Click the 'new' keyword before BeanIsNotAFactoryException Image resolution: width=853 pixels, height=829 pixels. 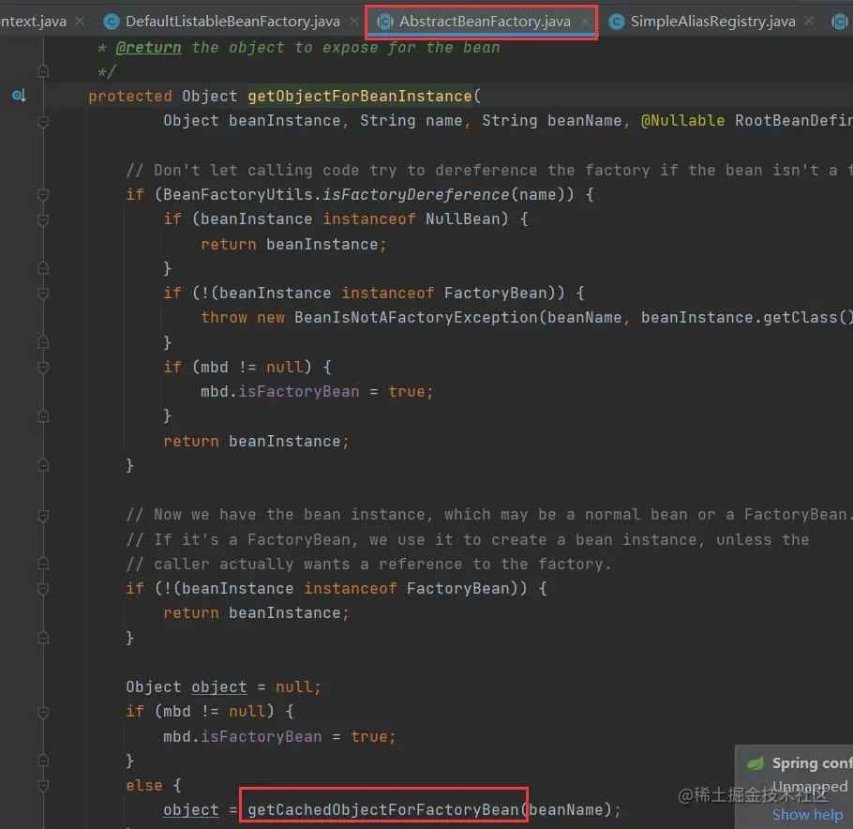[271, 318]
